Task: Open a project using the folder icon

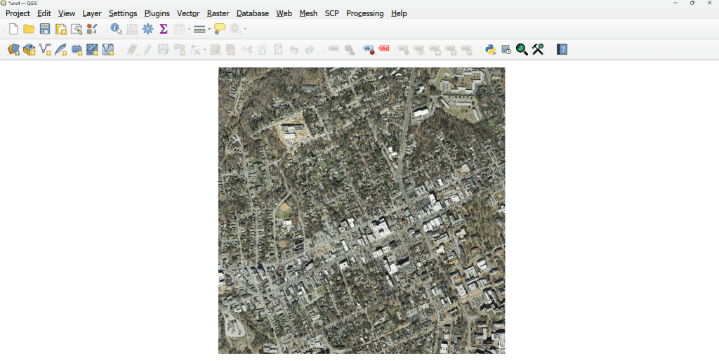Action: (x=29, y=29)
